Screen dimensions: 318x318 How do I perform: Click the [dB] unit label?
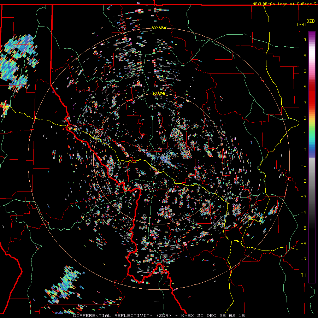(x=301, y=24)
